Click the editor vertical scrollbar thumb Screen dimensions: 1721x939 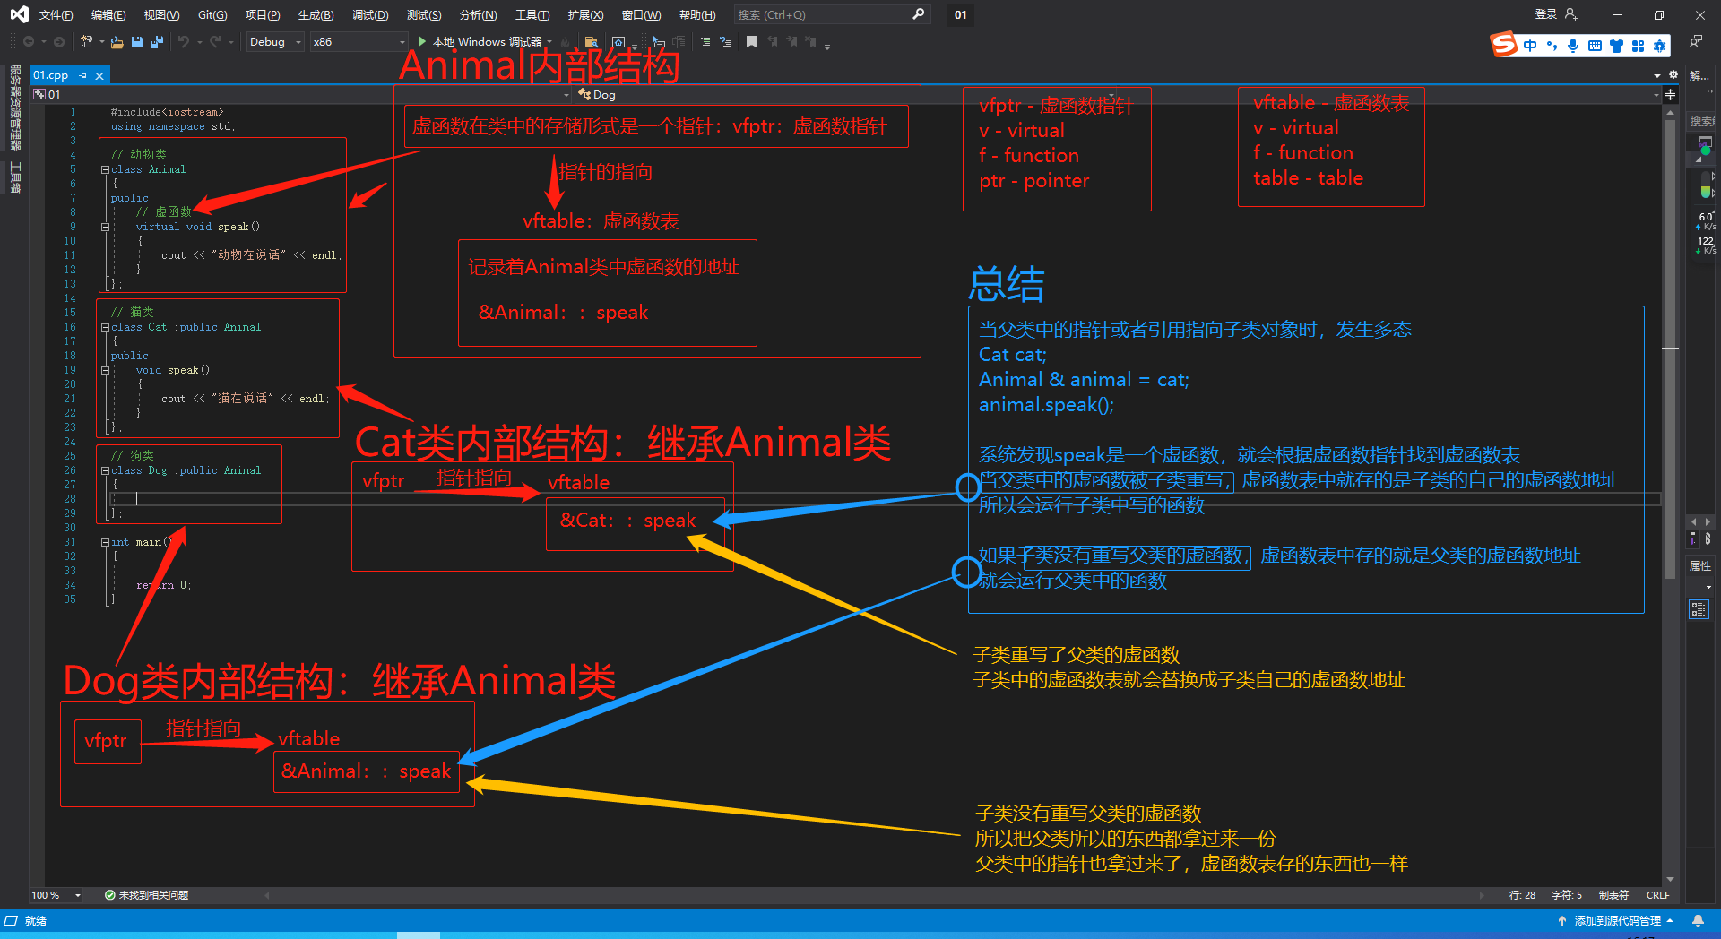tap(1670, 349)
